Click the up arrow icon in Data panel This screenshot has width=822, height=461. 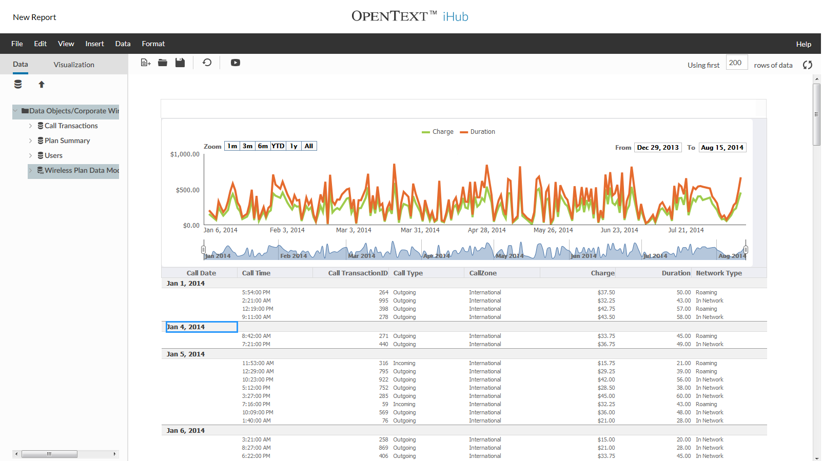[42, 84]
